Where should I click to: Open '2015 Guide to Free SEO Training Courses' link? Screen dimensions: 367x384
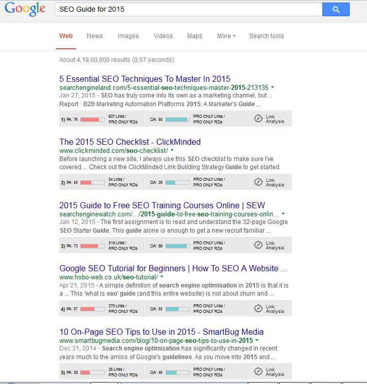pyautogui.click(x=162, y=205)
